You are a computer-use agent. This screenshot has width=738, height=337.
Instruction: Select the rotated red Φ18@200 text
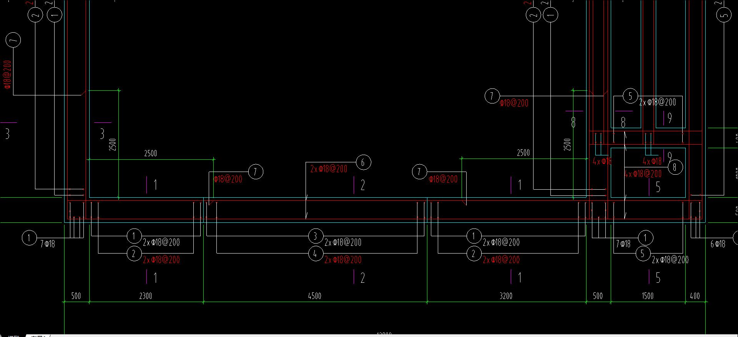[x=7, y=75]
